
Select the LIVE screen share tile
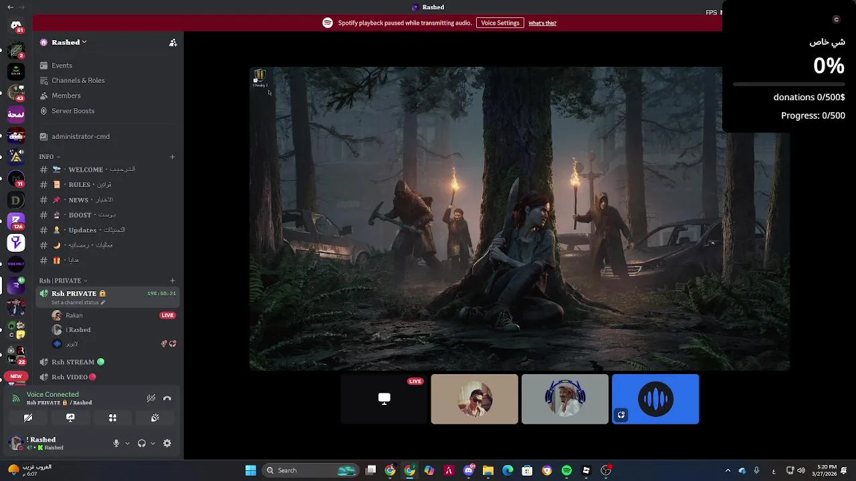[x=384, y=399]
